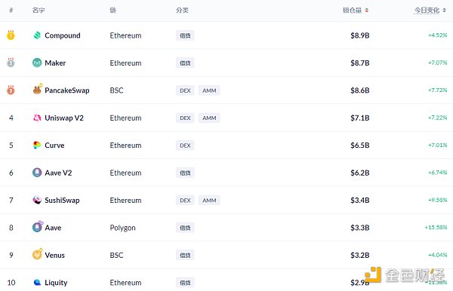Click the Aave V2 ghost icon
453x291 pixels.
[x=37, y=173]
